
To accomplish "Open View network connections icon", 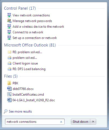I will tap(9, 15).
